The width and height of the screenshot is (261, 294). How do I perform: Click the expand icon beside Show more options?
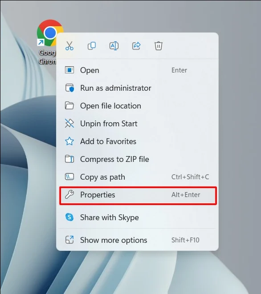tap(69, 240)
